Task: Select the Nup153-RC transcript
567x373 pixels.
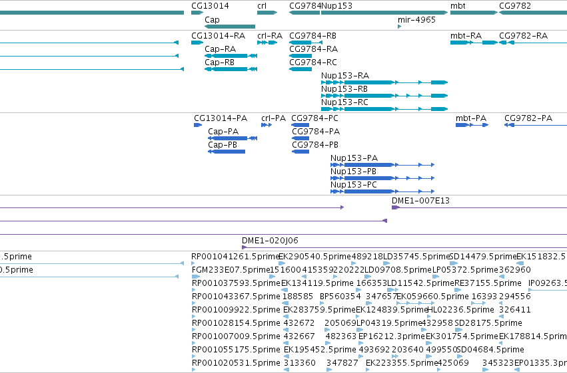Action: pos(384,109)
